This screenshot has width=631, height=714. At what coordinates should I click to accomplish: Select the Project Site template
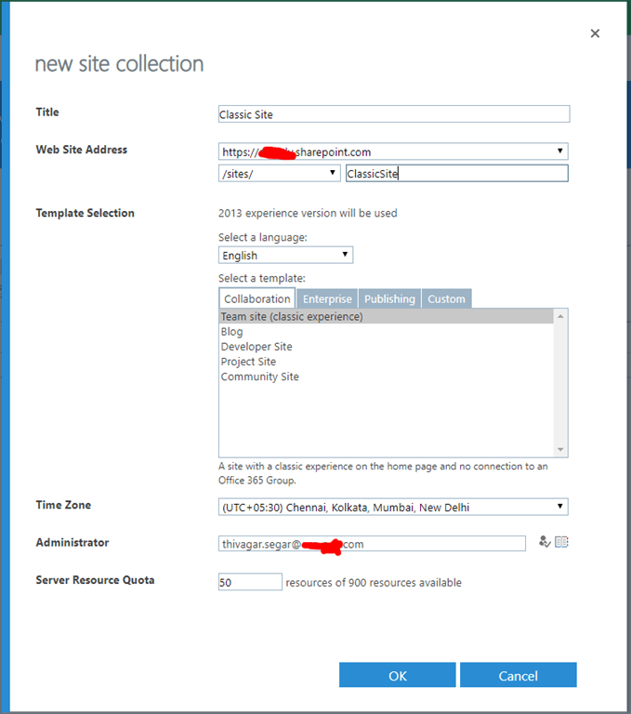coord(386,362)
